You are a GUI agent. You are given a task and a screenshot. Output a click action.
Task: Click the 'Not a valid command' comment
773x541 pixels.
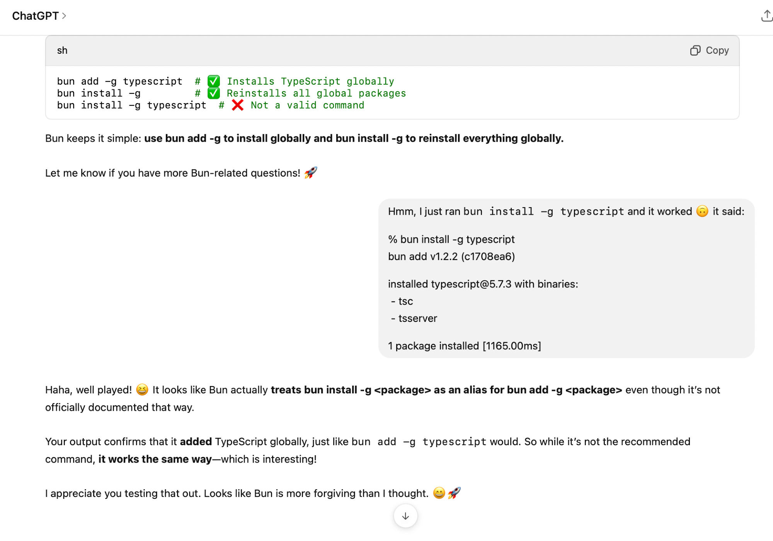point(307,105)
